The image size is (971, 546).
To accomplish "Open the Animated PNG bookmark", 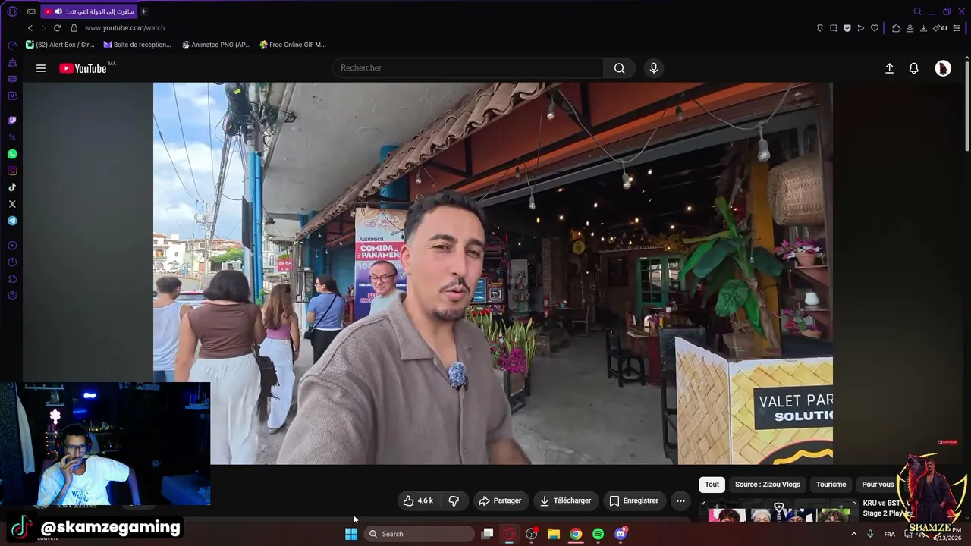I will click(x=216, y=45).
